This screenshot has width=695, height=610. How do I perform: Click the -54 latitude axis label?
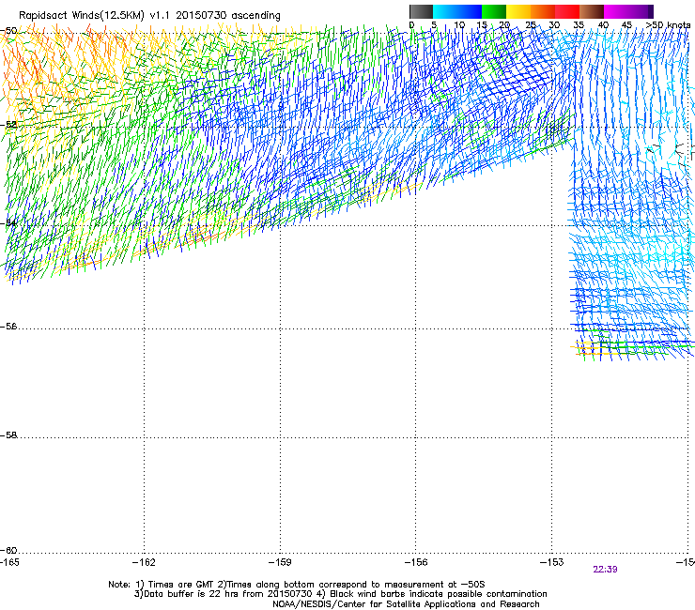8,223
